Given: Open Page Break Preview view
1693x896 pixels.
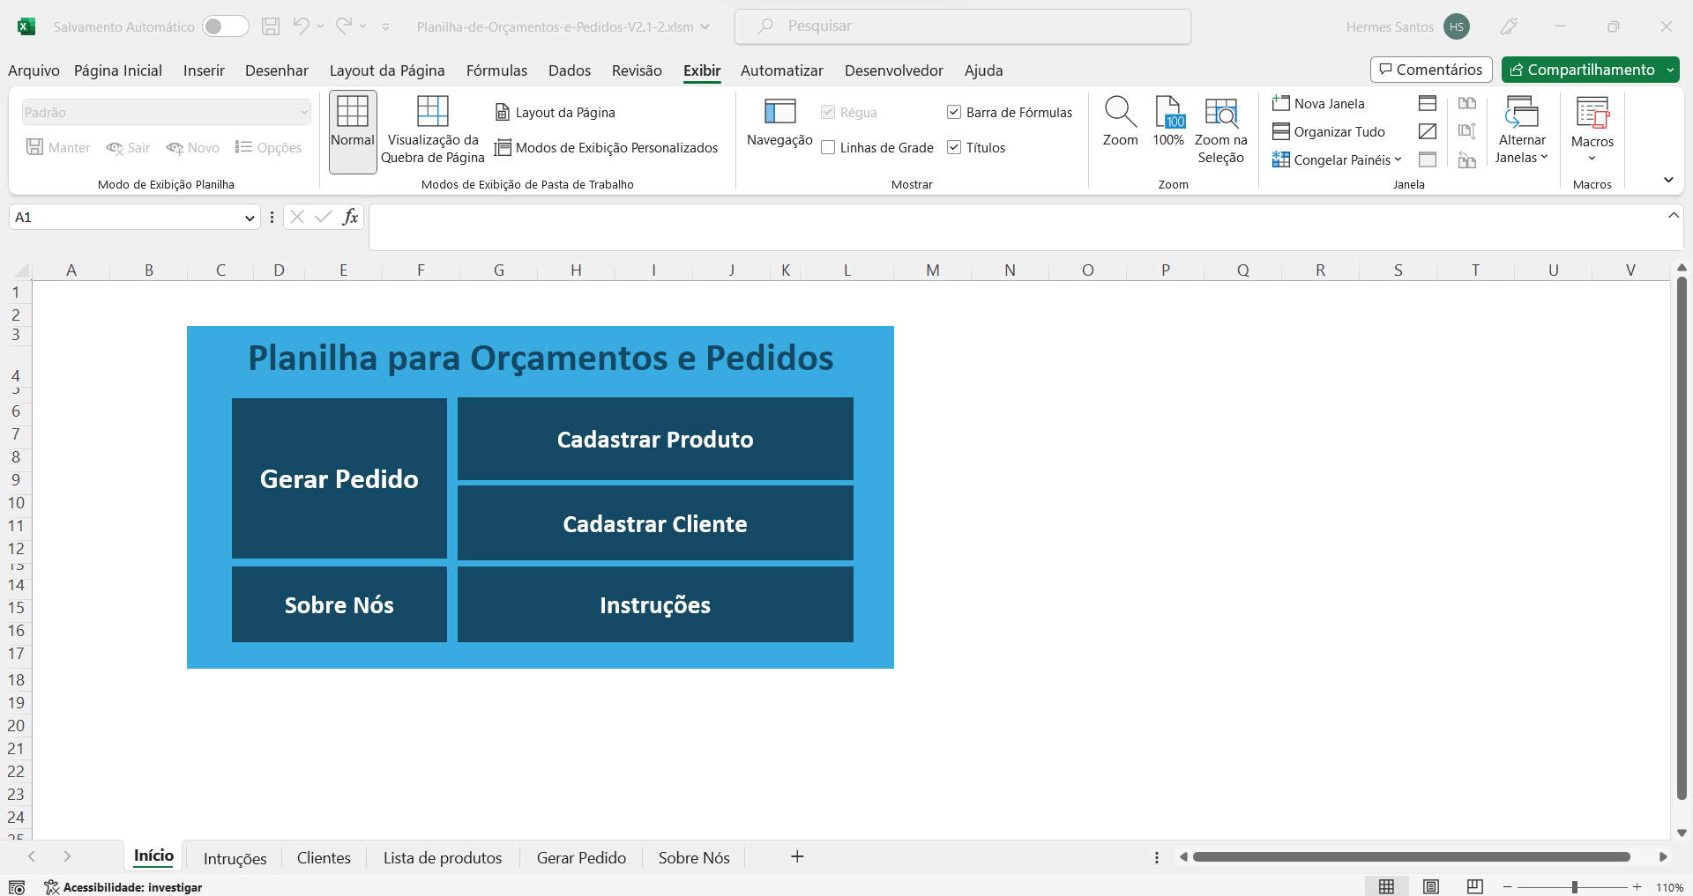Looking at the screenshot, I should [433, 130].
